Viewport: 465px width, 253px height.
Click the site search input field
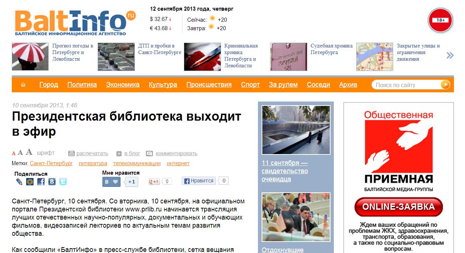pos(406,85)
